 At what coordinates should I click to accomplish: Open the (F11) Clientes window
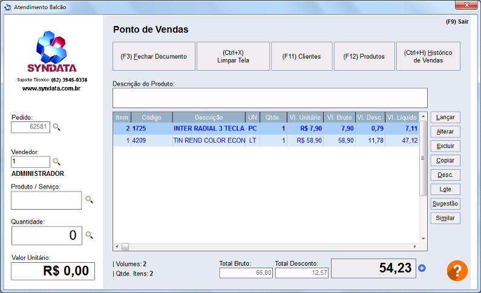pyautogui.click(x=301, y=56)
